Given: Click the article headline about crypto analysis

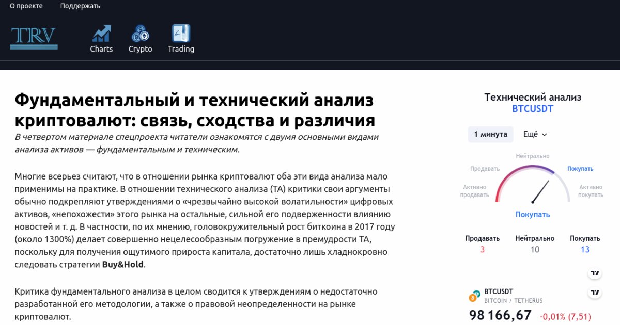Looking at the screenshot, I should coord(194,110).
